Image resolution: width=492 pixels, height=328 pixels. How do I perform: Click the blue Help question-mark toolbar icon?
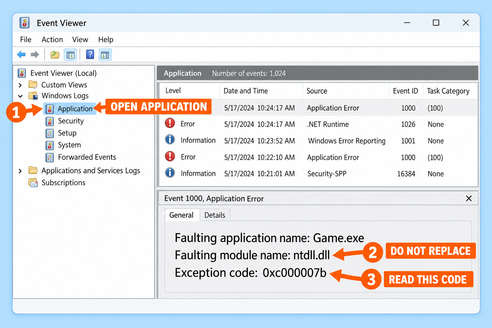90,54
